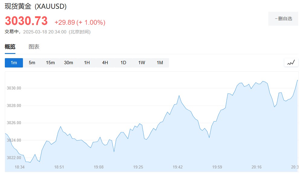Screen dimensions: 303x176
Task: Click the 现货黄金 (XAUUSD) title
Action: 36,6
